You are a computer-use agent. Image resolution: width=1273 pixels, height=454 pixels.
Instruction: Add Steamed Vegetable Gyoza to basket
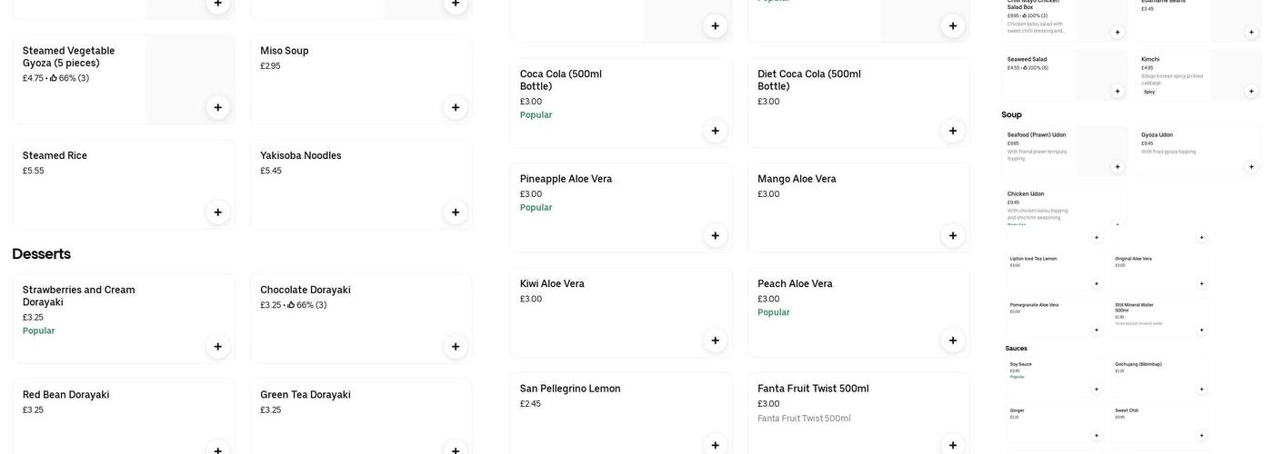217,107
